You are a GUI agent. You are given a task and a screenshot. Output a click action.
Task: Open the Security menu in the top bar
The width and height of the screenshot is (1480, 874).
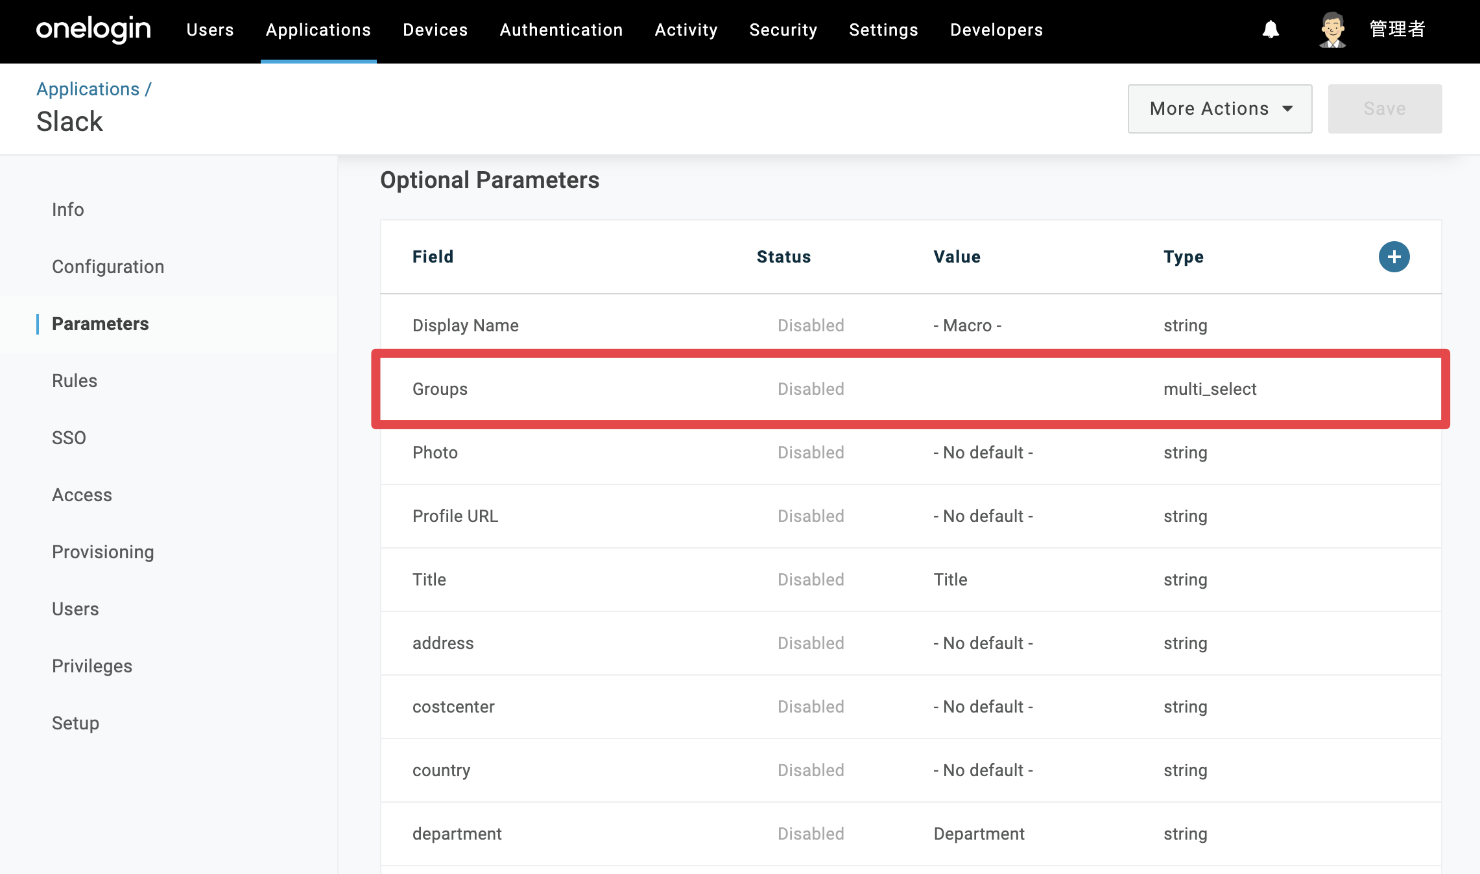(x=783, y=30)
